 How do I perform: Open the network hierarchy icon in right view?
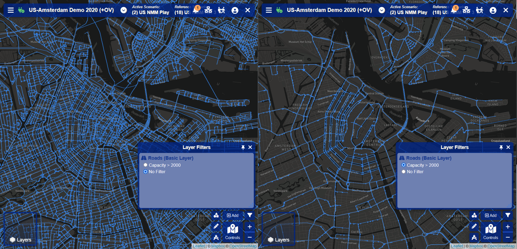pyautogui.click(x=466, y=10)
